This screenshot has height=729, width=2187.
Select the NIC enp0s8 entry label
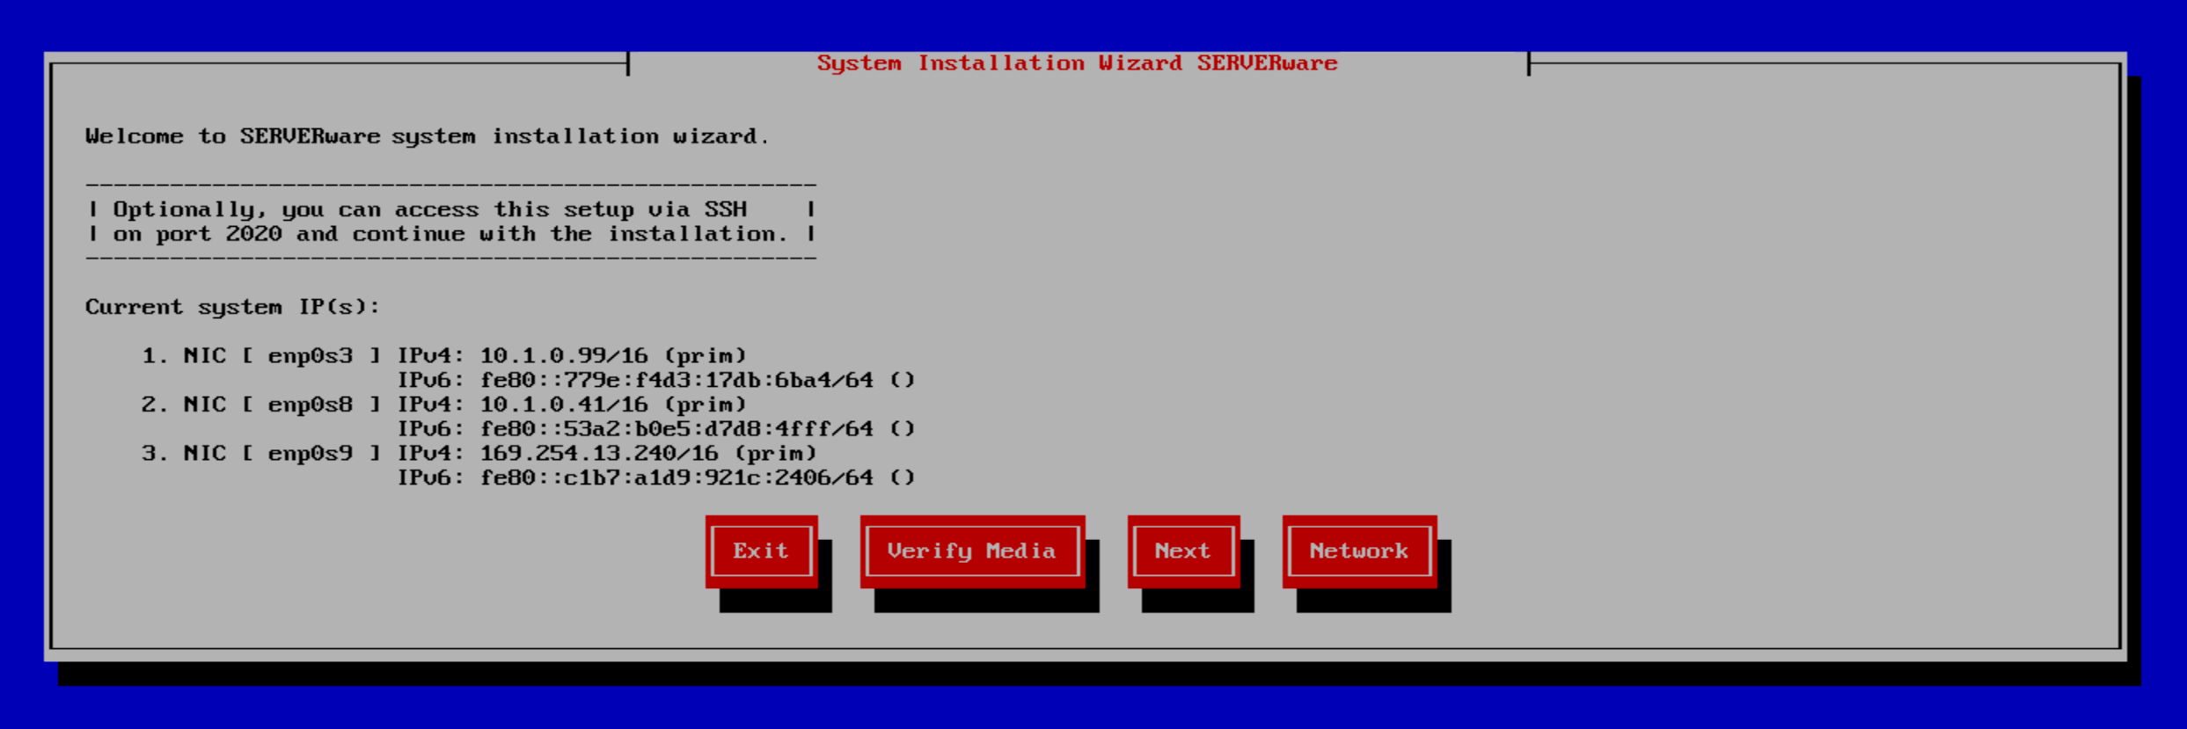tap(260, 405)
